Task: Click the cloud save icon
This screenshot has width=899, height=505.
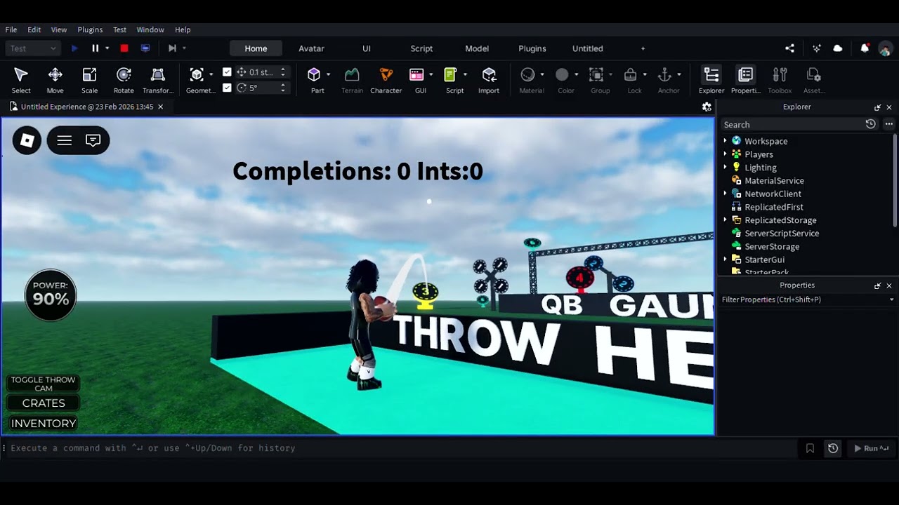Action: tap(838, 48)
